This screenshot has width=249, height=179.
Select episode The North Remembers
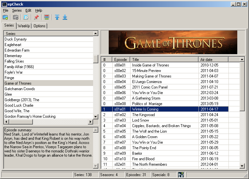click(x=165, y=164)
